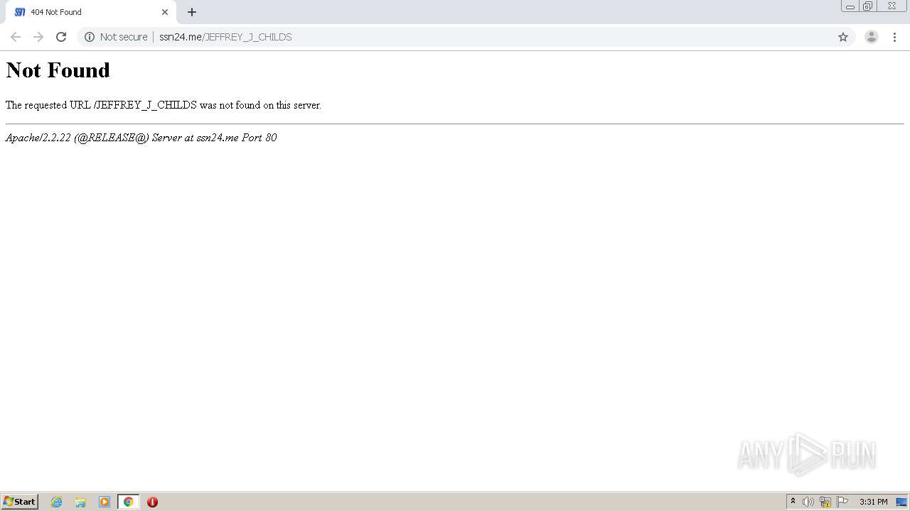
Task: Open the volume speaker control in tray
Action: click(x=808, y=502)
